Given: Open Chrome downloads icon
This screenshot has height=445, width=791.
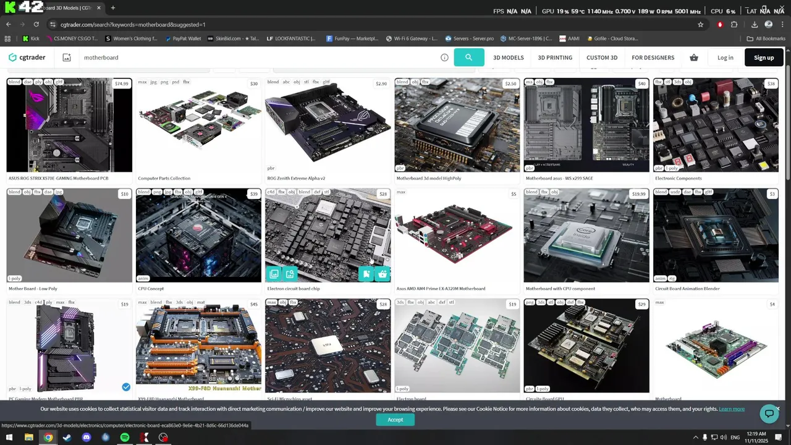Looking at the screenshot, I should pyautogui.click(x=755, y=25).
